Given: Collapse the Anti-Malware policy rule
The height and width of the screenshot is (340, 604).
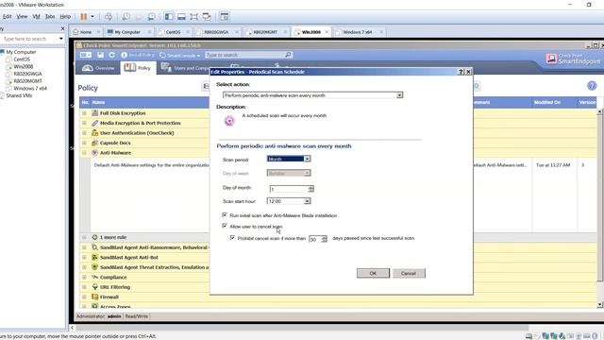Looking at the screenshot, I should pyautogui.click(x=84, y=153).
